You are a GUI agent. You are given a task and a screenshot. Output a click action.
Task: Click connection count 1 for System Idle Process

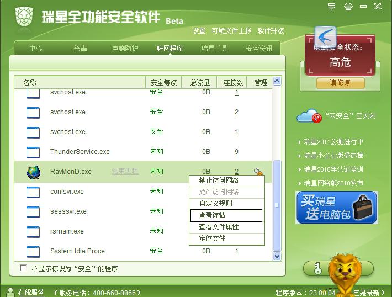coord(236,251)
